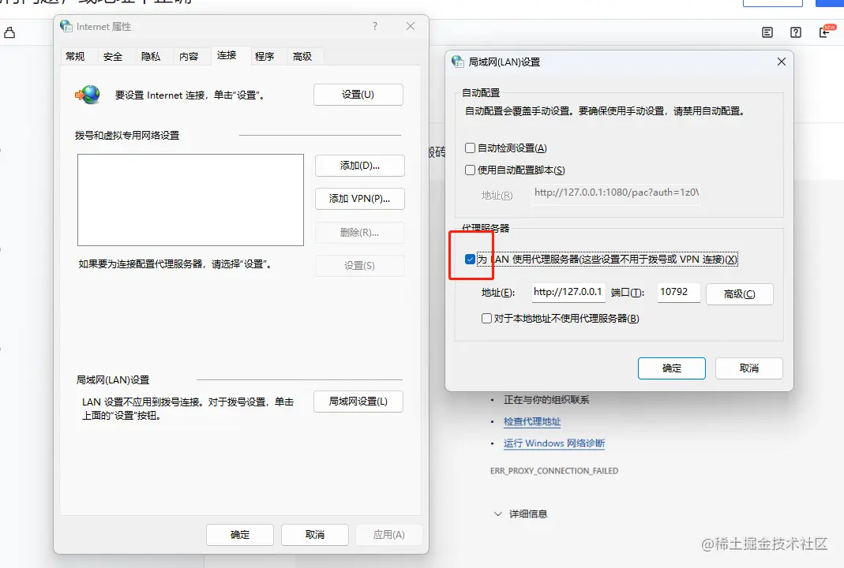Switch to the 安全 tab
The image size is (844, 568).
[x=113, y=57]
